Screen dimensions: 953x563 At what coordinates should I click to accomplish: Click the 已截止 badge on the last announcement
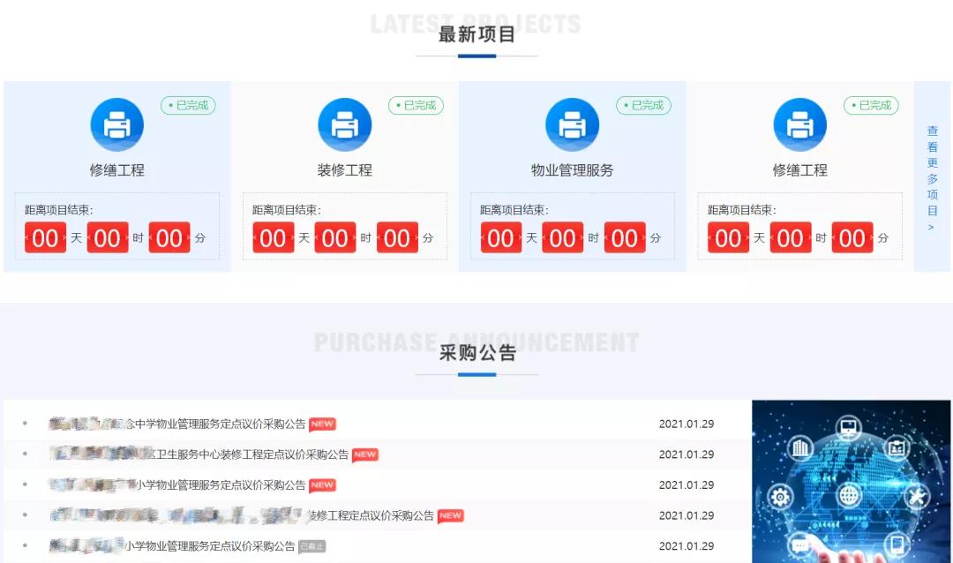click(312, 546)
